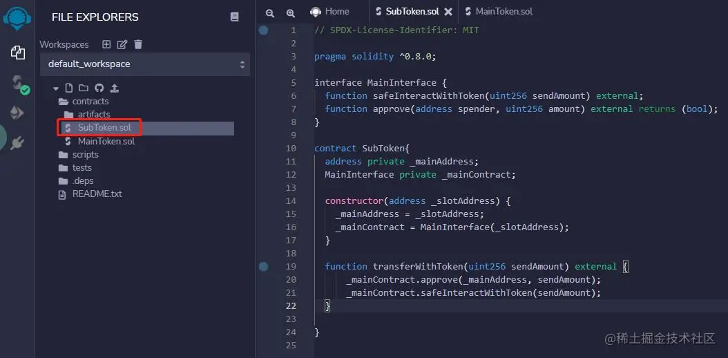Open the Deploy & run transactions icon
728x358 pixels.
18,113
